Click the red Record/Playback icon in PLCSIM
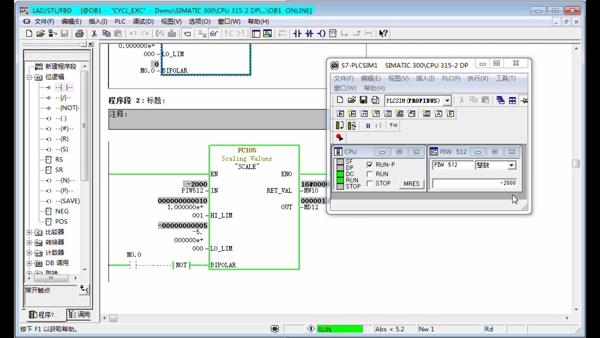The height and width of the screenshot is (338, 600). 339,137
